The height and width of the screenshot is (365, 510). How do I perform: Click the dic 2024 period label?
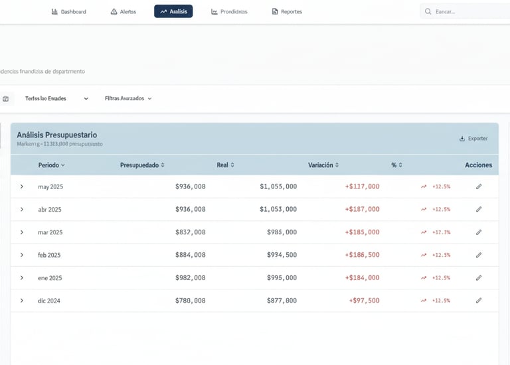coord(48,301)
